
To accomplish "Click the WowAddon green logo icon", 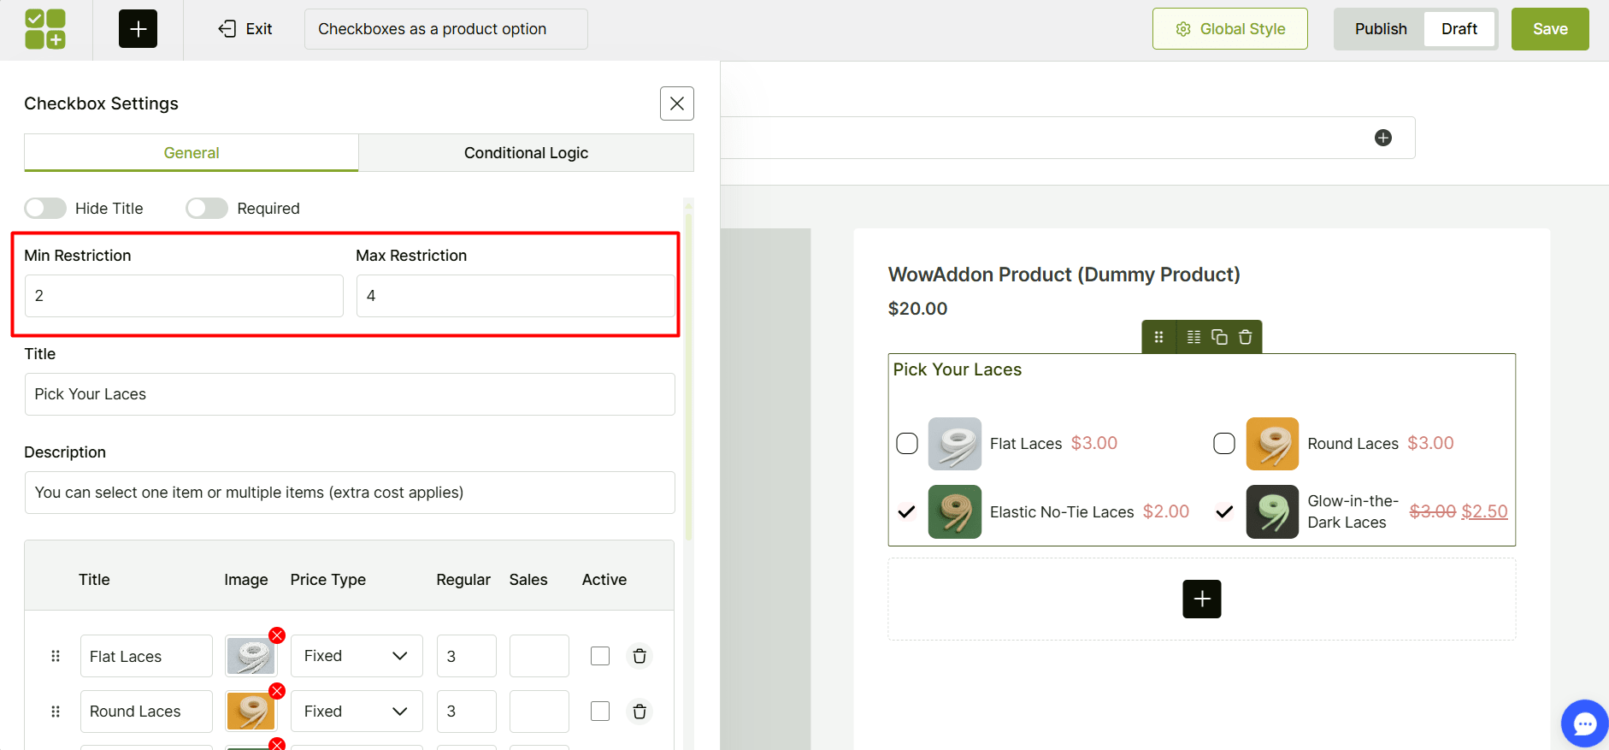I will [x=45, y=29].
